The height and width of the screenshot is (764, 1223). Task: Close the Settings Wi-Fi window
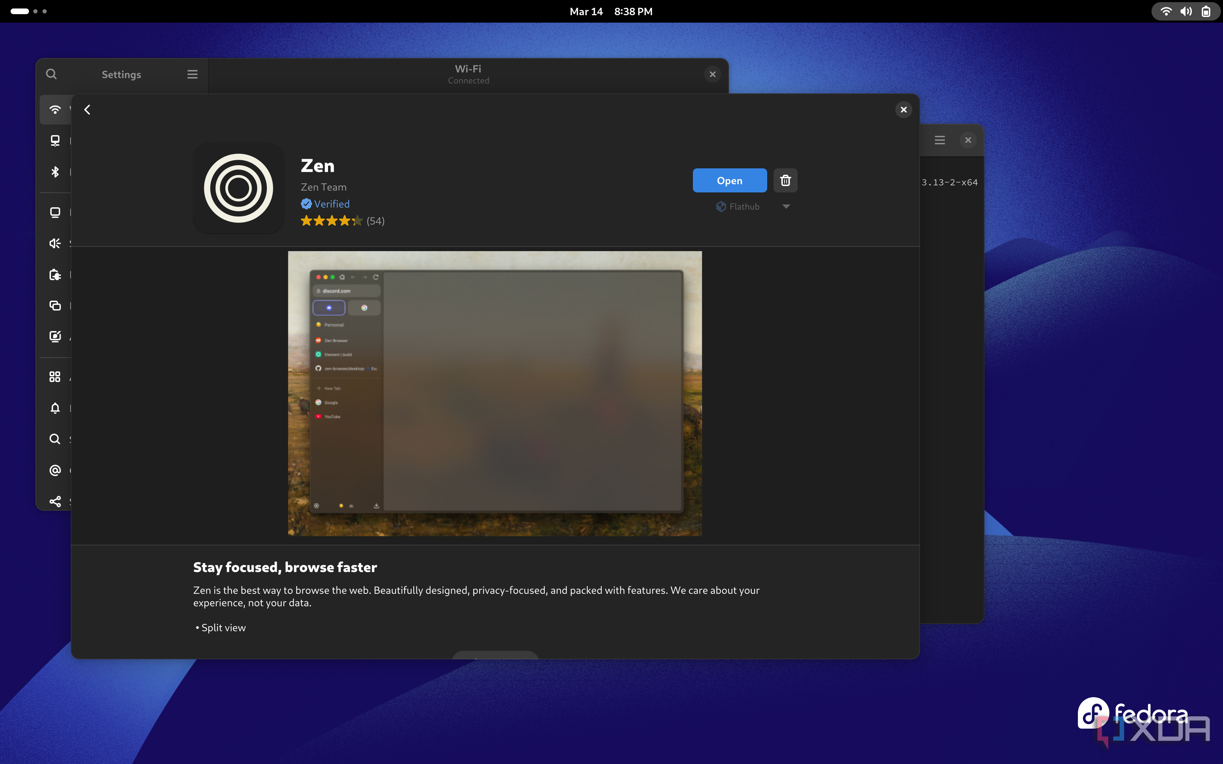[x=713, y=74]
